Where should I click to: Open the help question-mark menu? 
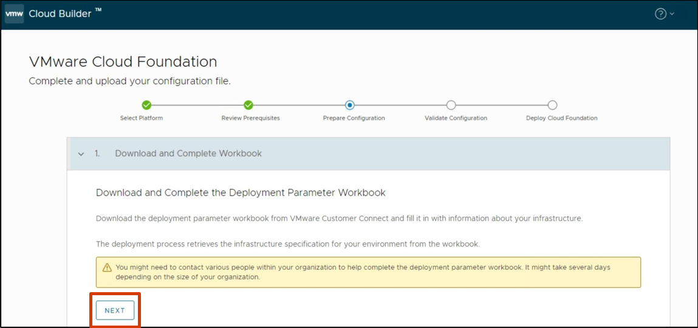pos(660,14)
